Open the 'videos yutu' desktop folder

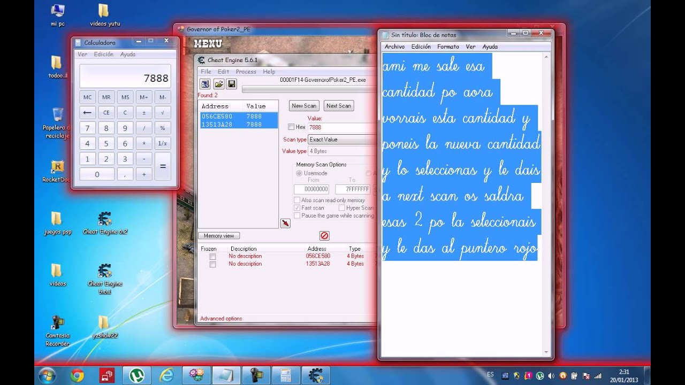pyautogui.click(x=104, y=16)
